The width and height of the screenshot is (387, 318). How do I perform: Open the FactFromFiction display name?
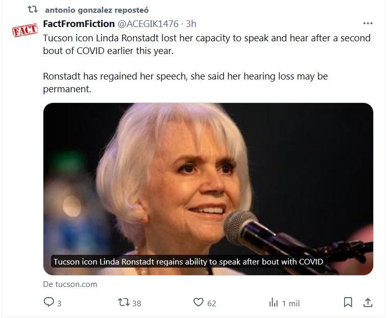[x=79, y=23]
